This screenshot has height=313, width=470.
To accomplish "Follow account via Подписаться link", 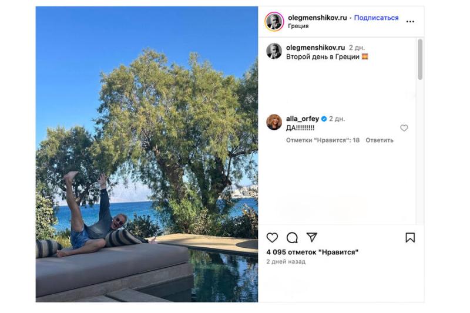I will click(x=376, y=18).
